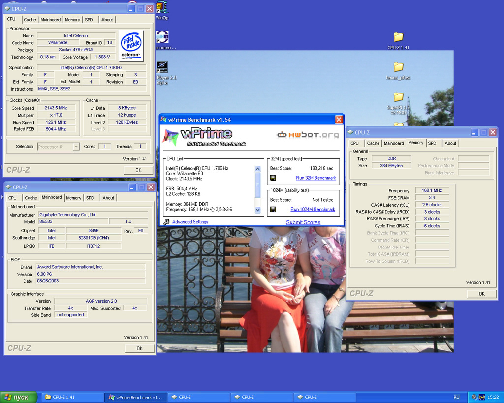Click the Level 2 cache value 128 KBytes

[127, 122]
